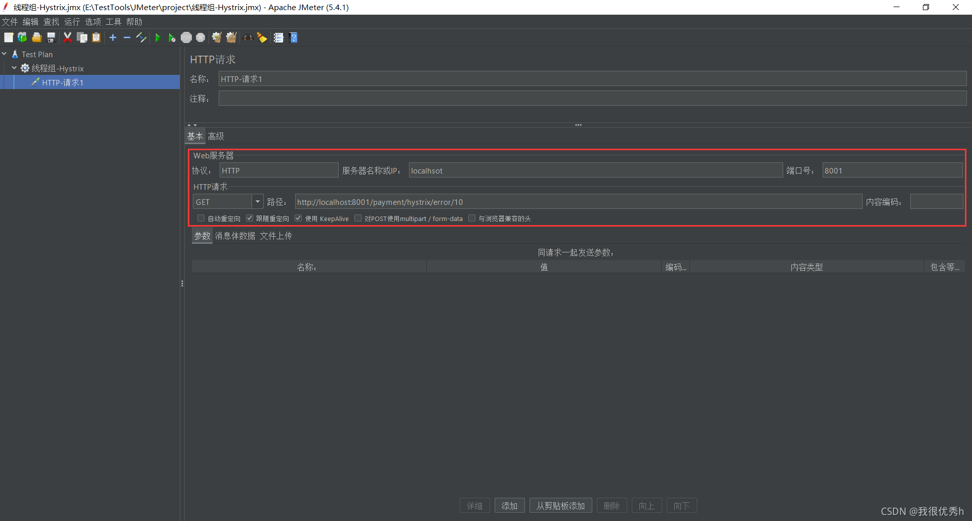This screenshot has width=972, height=521.
Task: Copy the selected element
Action: pos(82,37)
